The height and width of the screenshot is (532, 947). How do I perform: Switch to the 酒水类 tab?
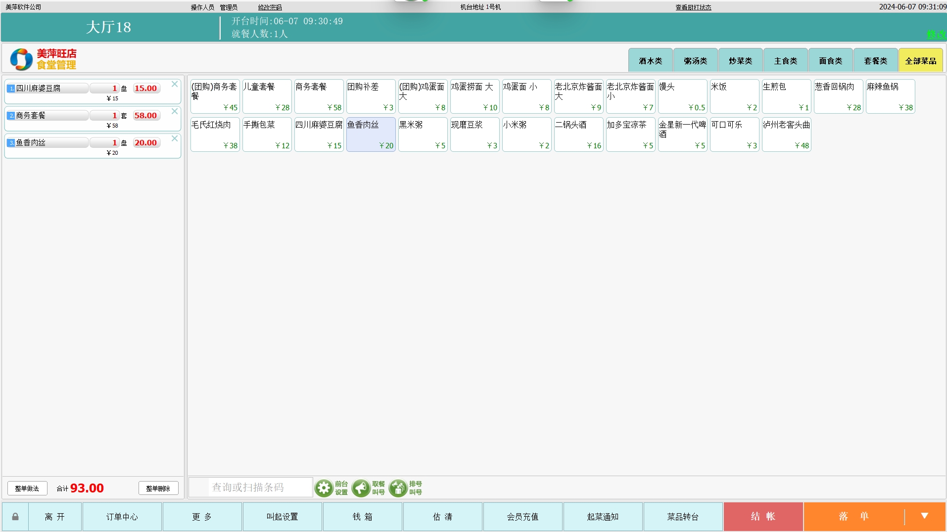pyautogui.click(x=650, y=61)
